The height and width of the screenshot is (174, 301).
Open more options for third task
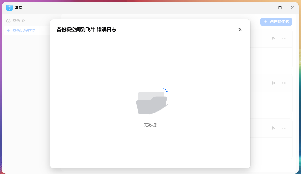(284, 128)
